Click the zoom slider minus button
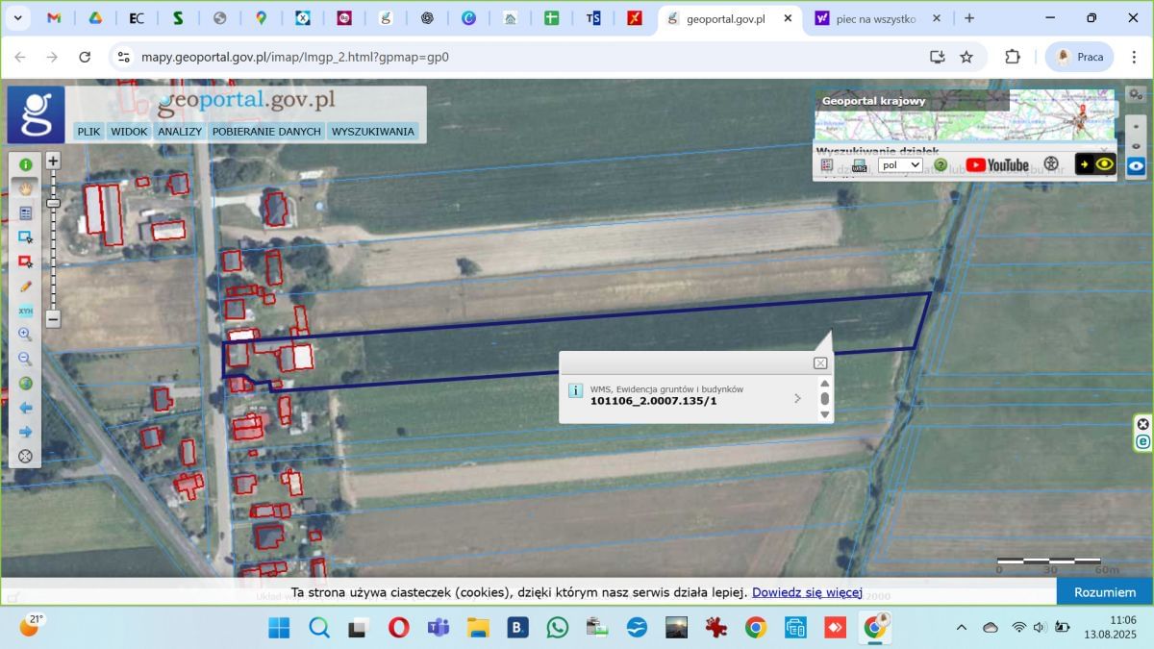The width and height of the screenshot is (1154, 649). point(53,319)
